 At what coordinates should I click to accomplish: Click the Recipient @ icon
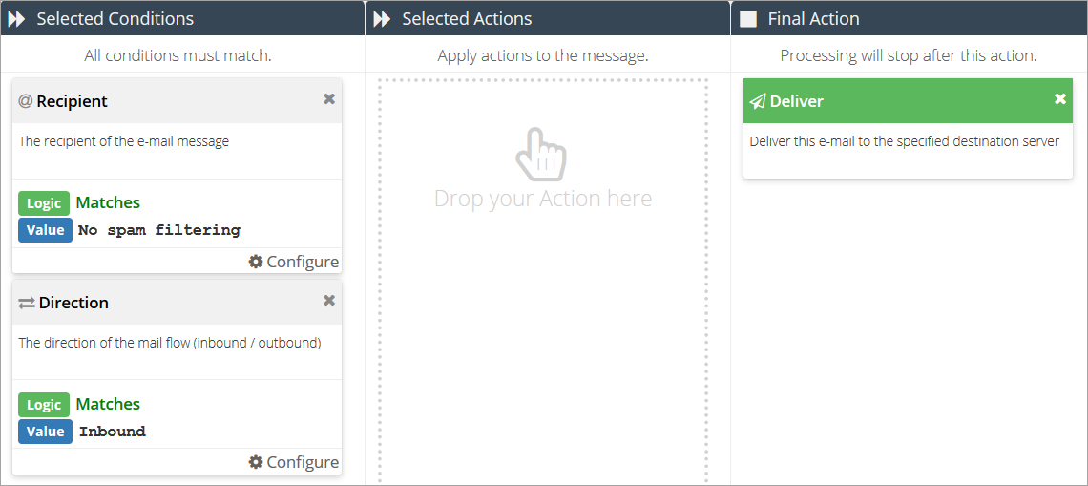coord(25,101)
